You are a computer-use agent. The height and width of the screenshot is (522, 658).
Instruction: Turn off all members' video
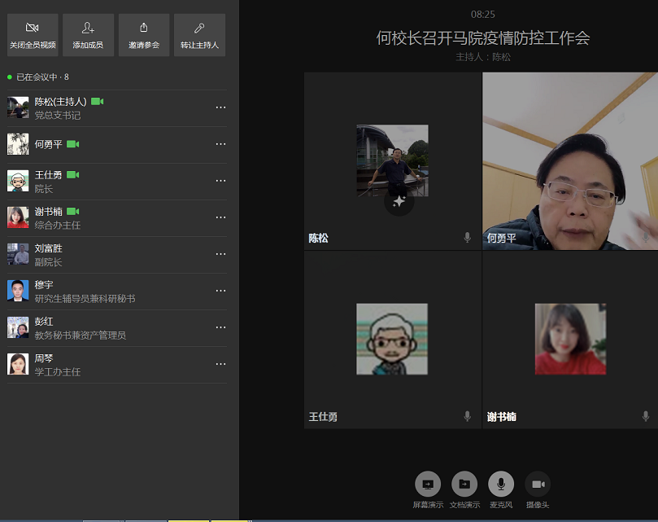pyautogui.click(x=33, y=36)
